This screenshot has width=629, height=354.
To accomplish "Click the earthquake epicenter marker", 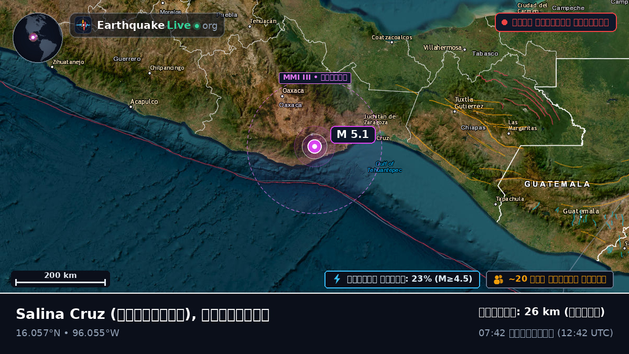I will click(x=314, y=146).
